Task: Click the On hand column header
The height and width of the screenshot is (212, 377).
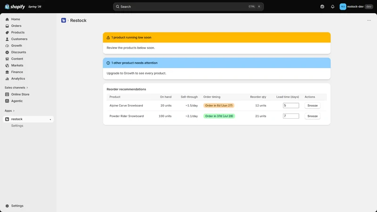Action: (x=166, y=97)
